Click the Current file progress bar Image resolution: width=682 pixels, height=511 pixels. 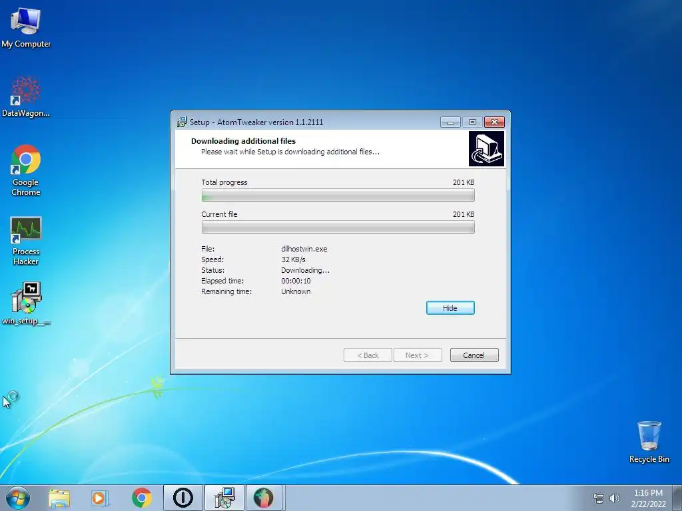click(x=338, y=228)
